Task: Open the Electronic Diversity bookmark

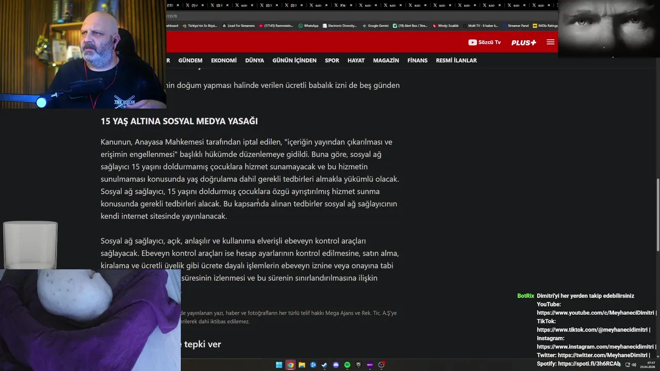Action: click(340, 25)
